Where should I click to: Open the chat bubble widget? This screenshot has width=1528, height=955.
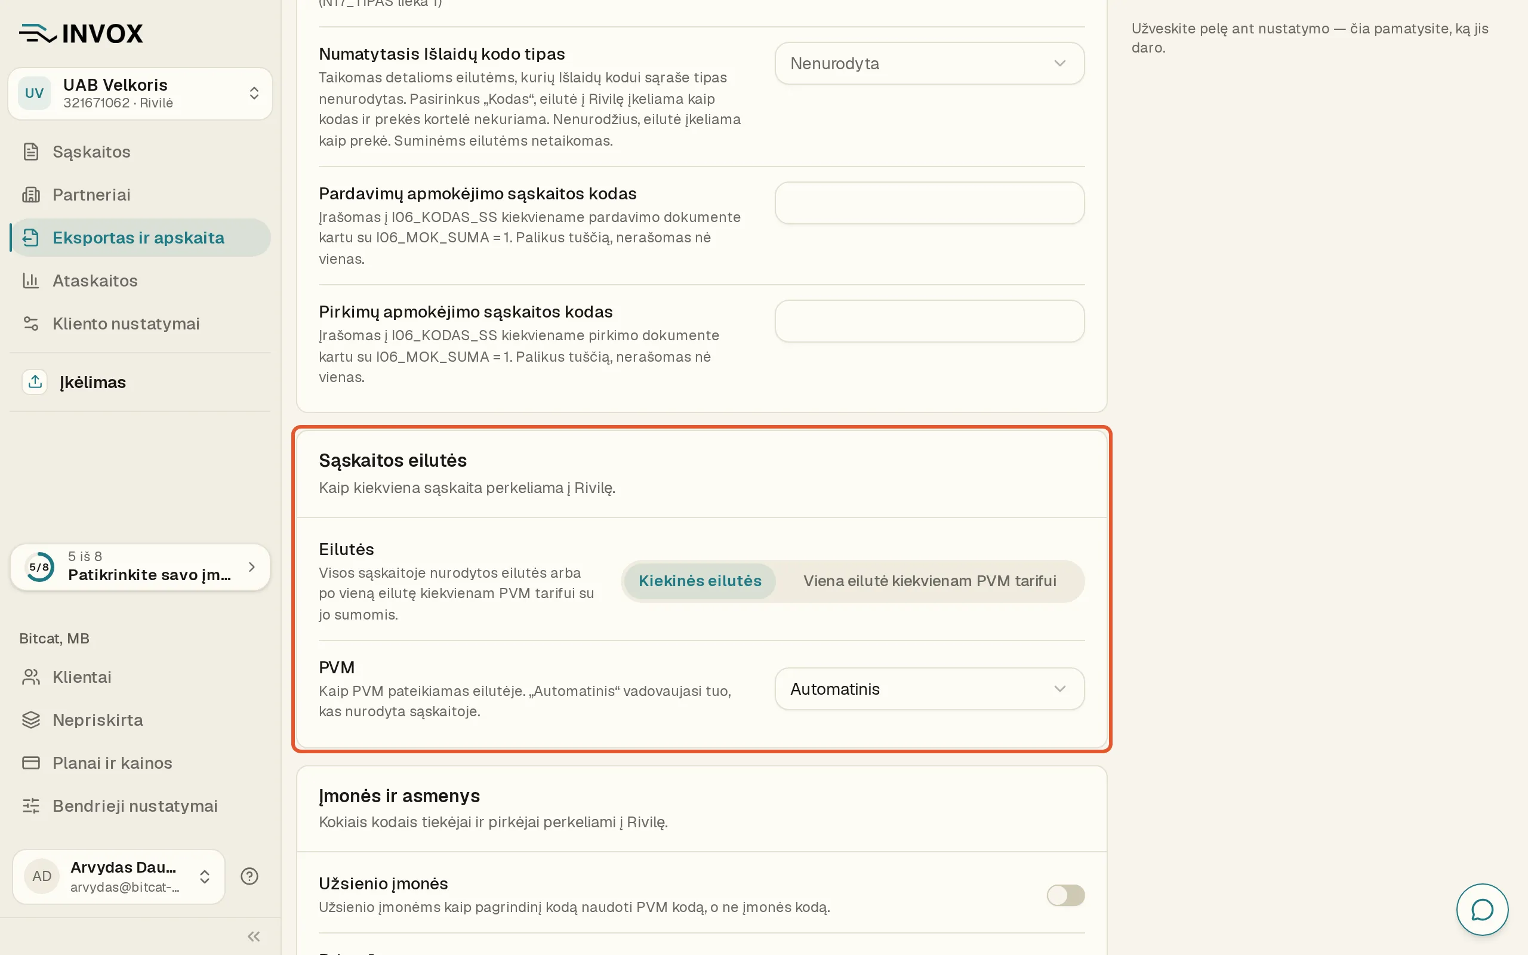1482,910
